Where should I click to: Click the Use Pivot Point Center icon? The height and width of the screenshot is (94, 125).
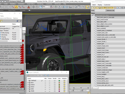(52, 7)
